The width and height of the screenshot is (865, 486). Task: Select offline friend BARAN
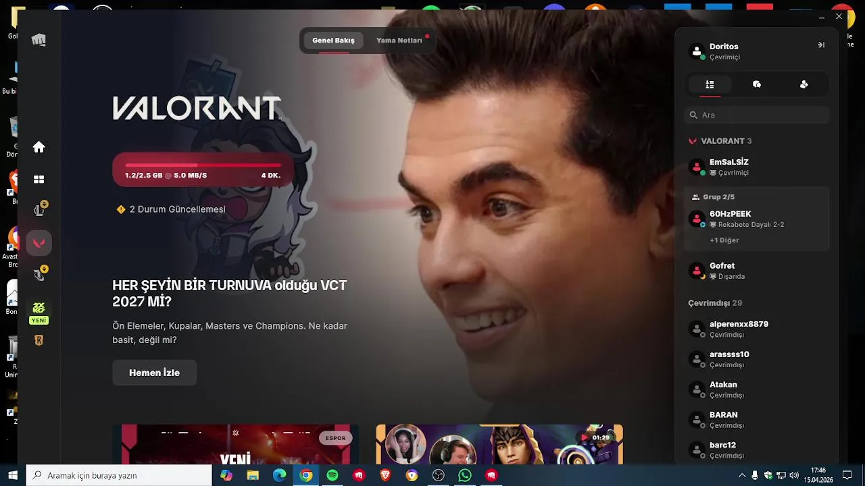757,420
